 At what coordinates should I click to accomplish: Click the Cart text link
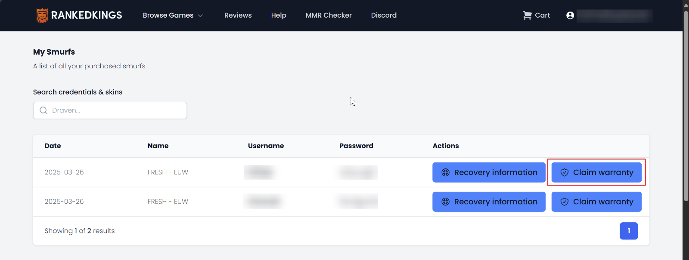click(x=542, y=15)
